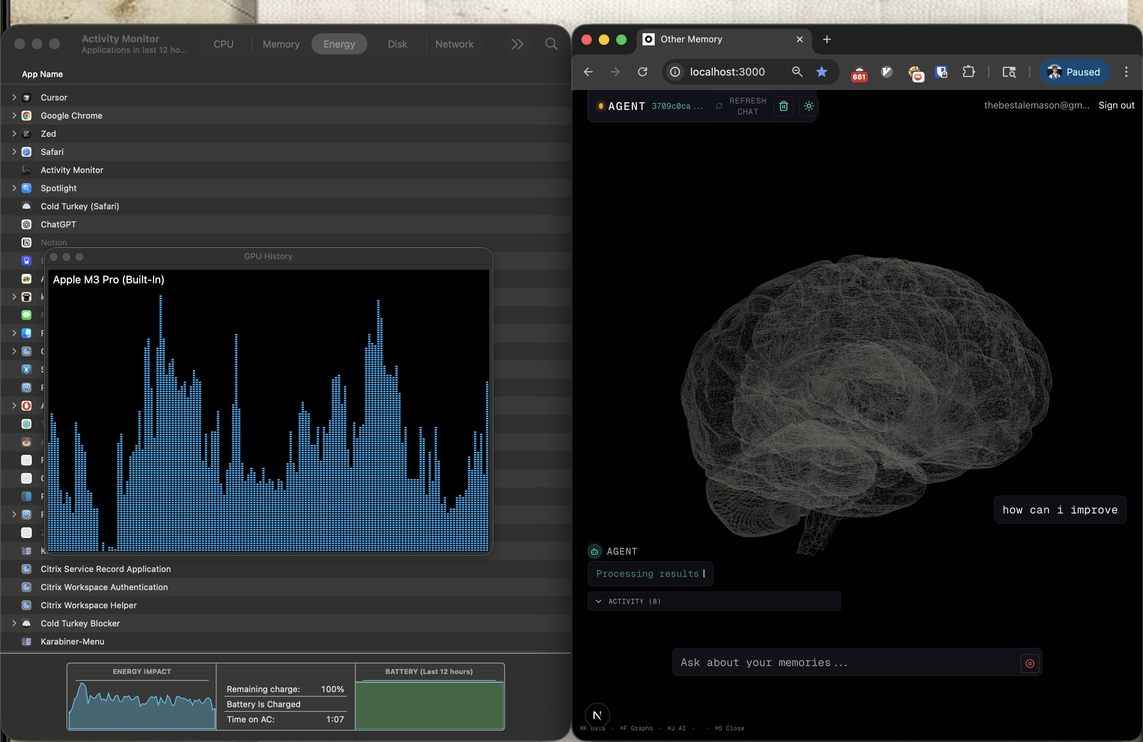Toggle the light/dark theme sun icon
The width and height of the screenshot is (1143, 742).
[x=809, y=106]
